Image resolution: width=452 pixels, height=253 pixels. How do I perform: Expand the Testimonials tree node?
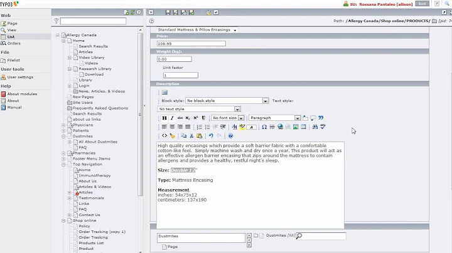pos(70,198)
